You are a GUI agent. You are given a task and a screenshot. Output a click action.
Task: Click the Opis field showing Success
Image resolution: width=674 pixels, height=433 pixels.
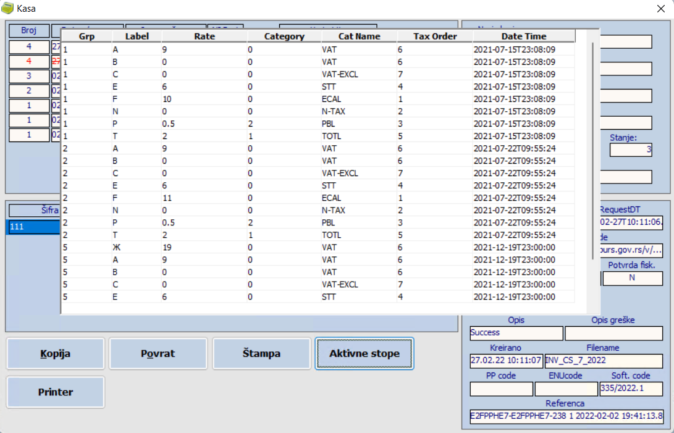(516, 333)
